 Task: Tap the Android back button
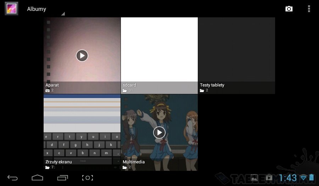(x=12, y=178)
